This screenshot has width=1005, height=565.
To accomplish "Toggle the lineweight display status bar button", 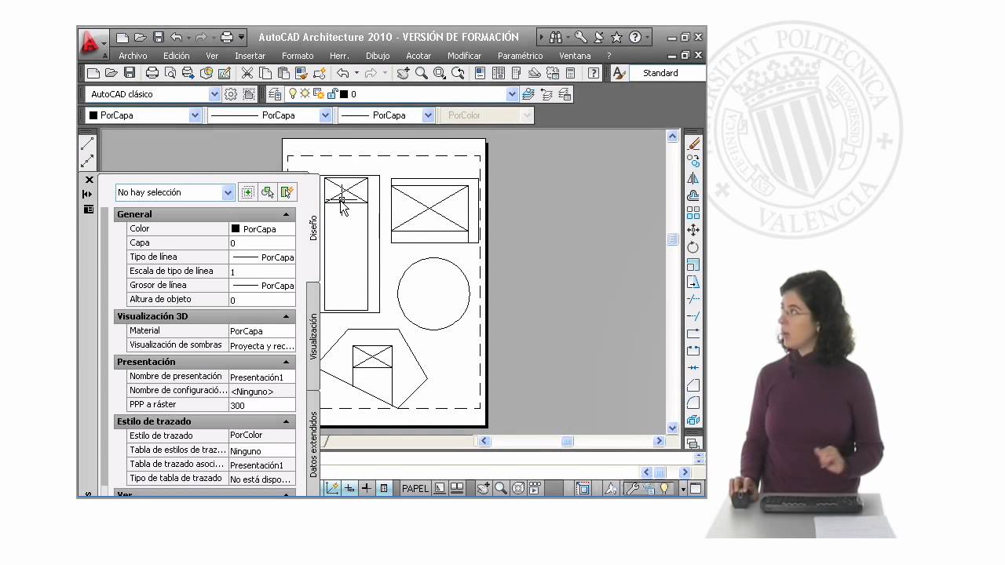I will 367,488.
